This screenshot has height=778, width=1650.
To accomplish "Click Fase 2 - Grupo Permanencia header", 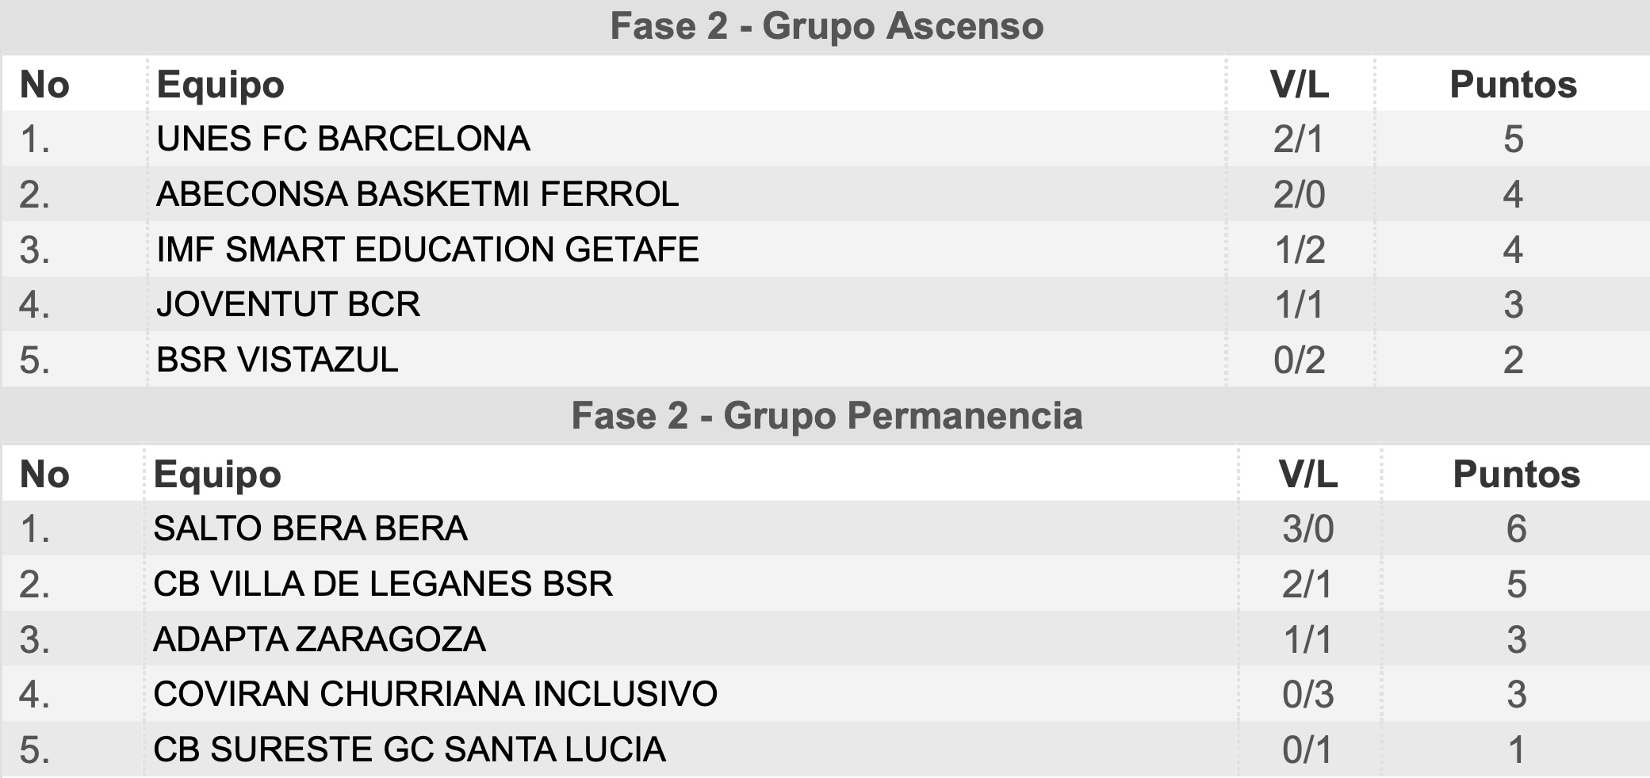I will click(x=826, y=416).
